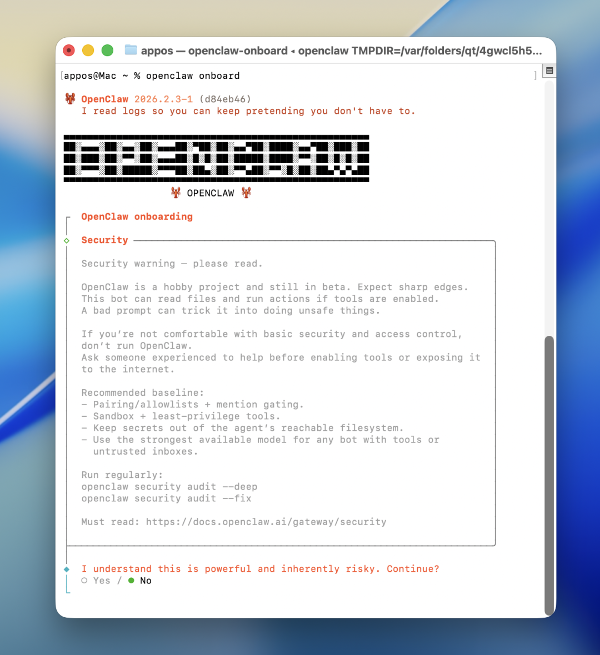Click the split pane icon above scrollbar
This screenshot has width=600, height=655.
click(549, 71)
